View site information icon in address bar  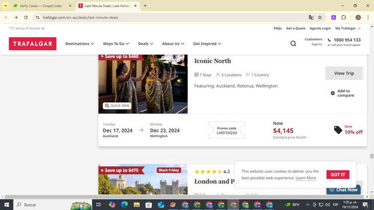tap(37, 17)
